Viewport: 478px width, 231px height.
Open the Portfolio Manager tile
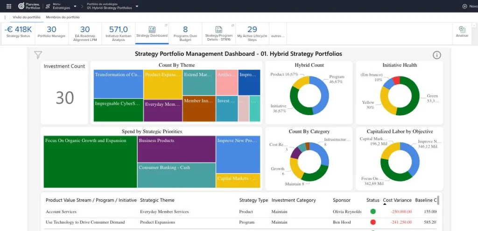pos(51,33)
